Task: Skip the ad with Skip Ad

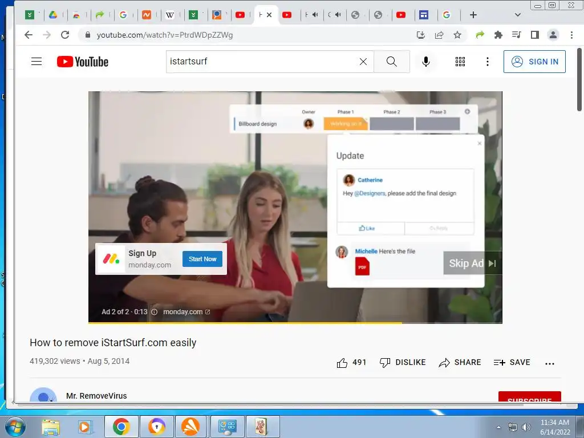Action: tap(472, 263)
